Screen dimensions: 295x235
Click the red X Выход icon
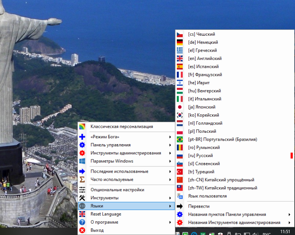(82, 230)
